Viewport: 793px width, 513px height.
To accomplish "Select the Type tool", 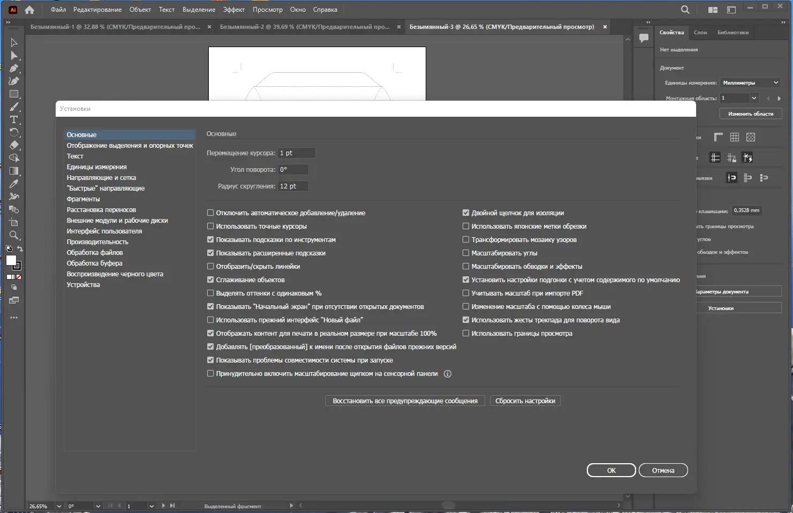I will [14, 120].
